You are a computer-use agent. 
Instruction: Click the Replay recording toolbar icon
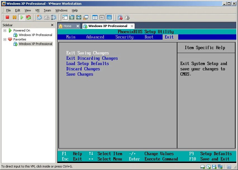tap(127, 17)
